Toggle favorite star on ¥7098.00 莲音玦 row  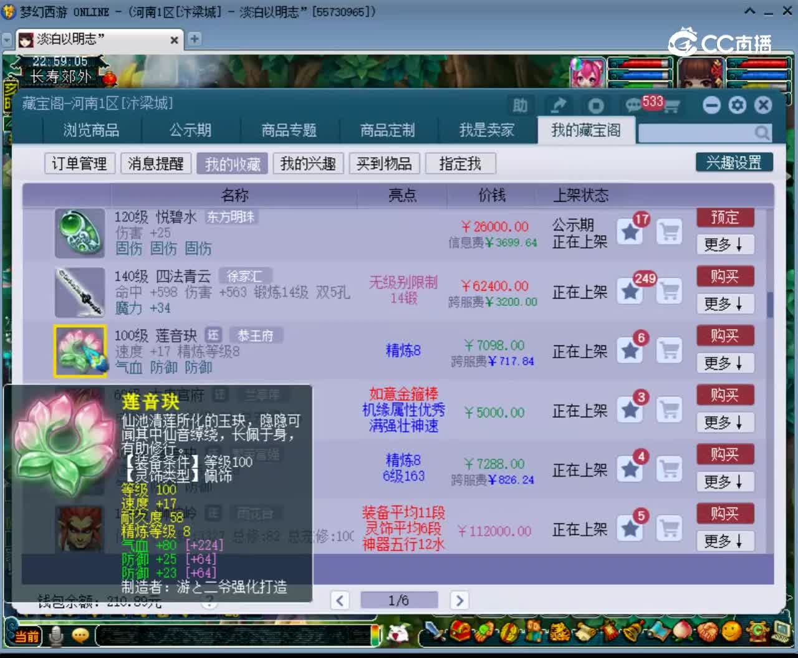[x=630, y=351]
